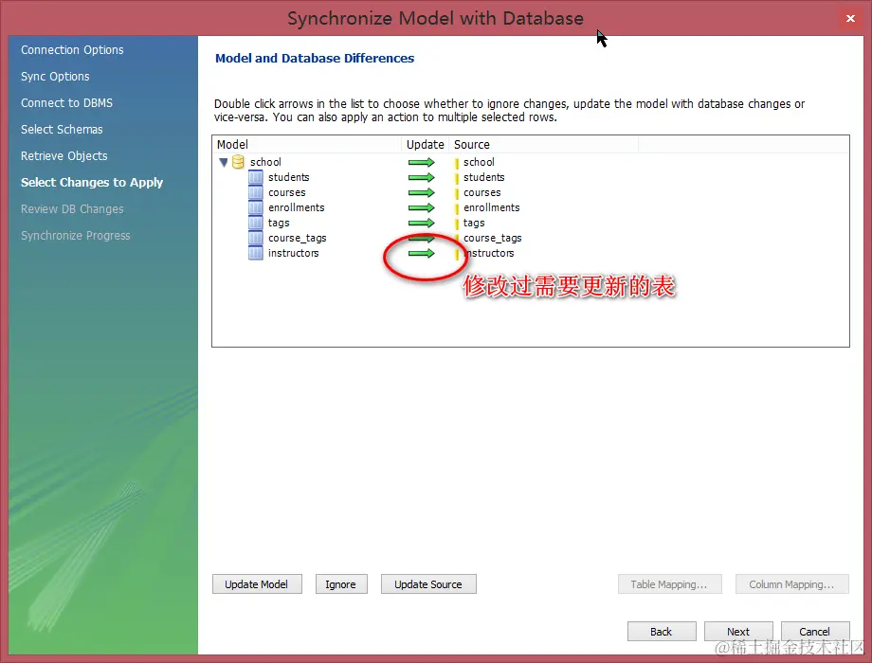872x663 pixels.
Task: Click the students table icon
Action: point(255,177)
